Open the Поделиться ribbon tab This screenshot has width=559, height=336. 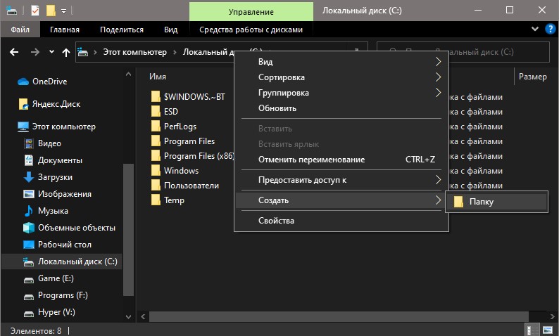pyautogui.click(x=122, y=30)
